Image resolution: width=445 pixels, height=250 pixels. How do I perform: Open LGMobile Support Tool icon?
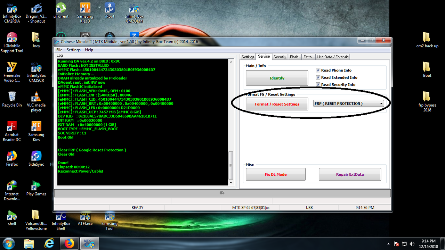pos(12,42)
